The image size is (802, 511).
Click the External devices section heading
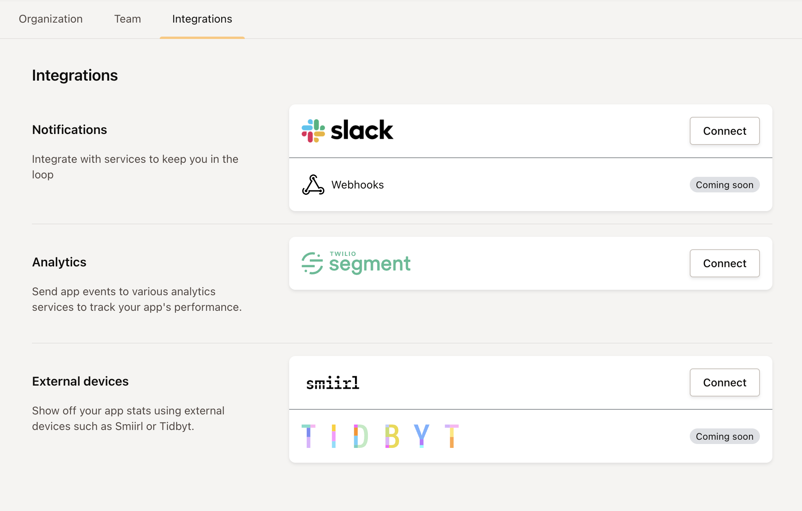(80, 381)
